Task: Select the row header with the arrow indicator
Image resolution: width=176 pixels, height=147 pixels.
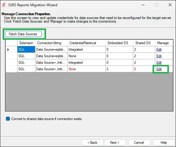Action: pyautogui.click(x=12, y=49)
